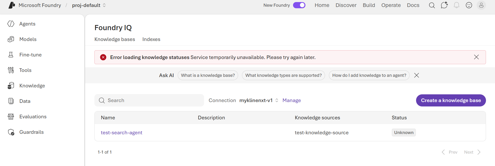This screenshot has height=166, width=495.
Task: Click the Manage connection link
Action: click(x=291, y=100)
